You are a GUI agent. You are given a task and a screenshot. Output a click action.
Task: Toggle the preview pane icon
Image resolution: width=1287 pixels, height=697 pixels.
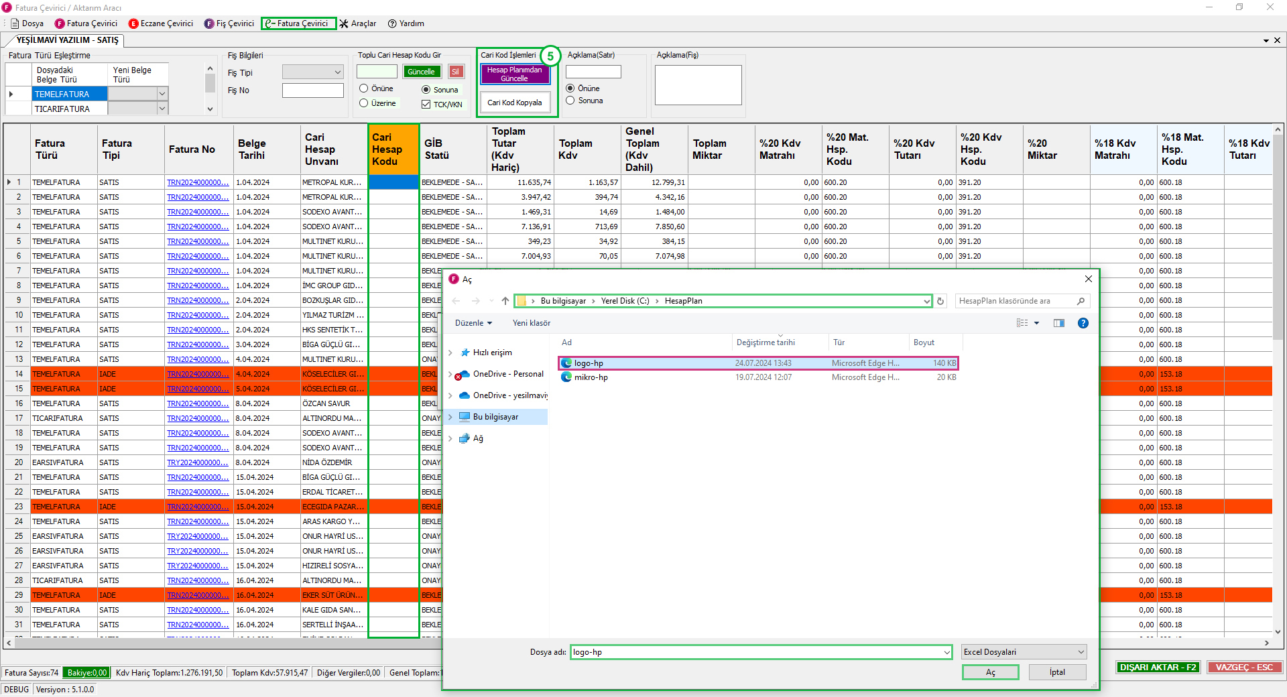point(1059,323)
